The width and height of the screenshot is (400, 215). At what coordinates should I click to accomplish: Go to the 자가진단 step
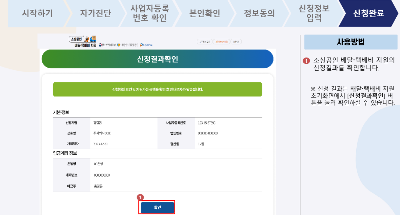tap(95, 13)
